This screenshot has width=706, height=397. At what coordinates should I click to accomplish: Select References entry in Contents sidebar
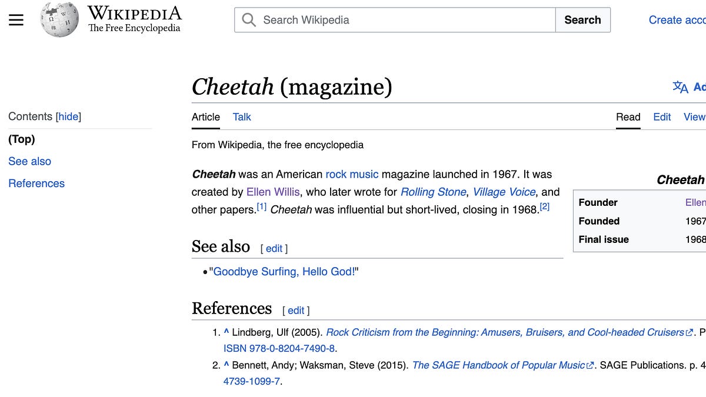click(36, 183)
